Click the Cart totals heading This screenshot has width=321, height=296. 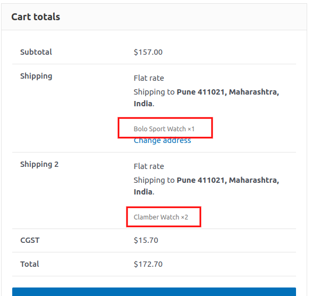point(36,17)
